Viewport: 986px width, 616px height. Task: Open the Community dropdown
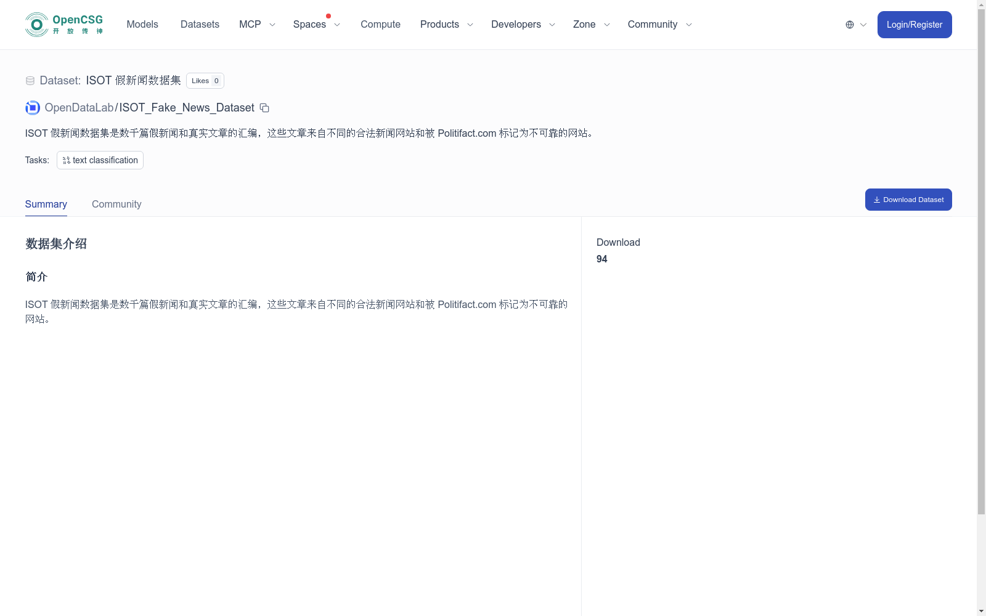tap(659, 24)
